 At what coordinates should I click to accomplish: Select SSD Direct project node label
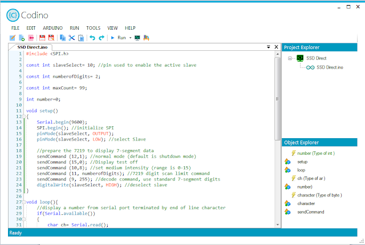coord(316,58)
